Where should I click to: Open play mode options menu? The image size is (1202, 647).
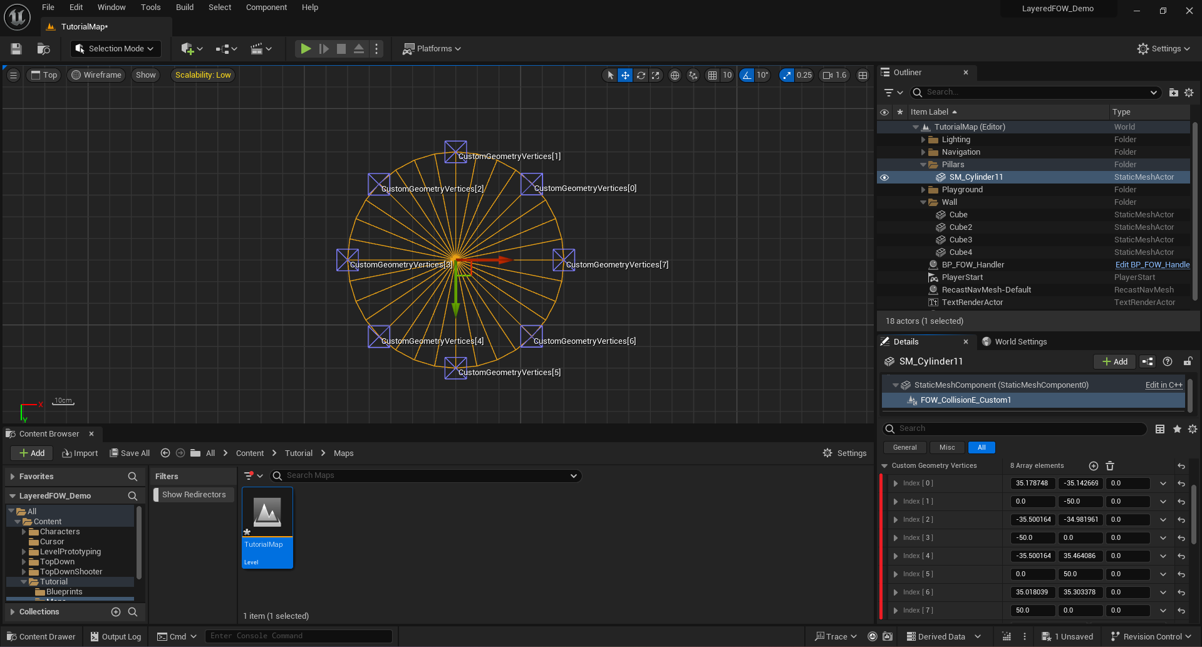click(376, 49)
